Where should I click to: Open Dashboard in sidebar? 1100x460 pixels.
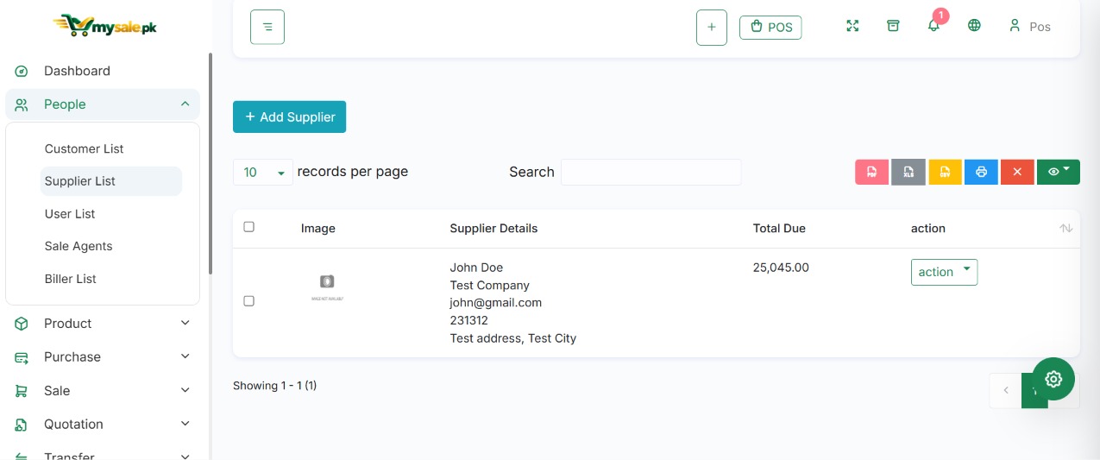tap(77, 71)
